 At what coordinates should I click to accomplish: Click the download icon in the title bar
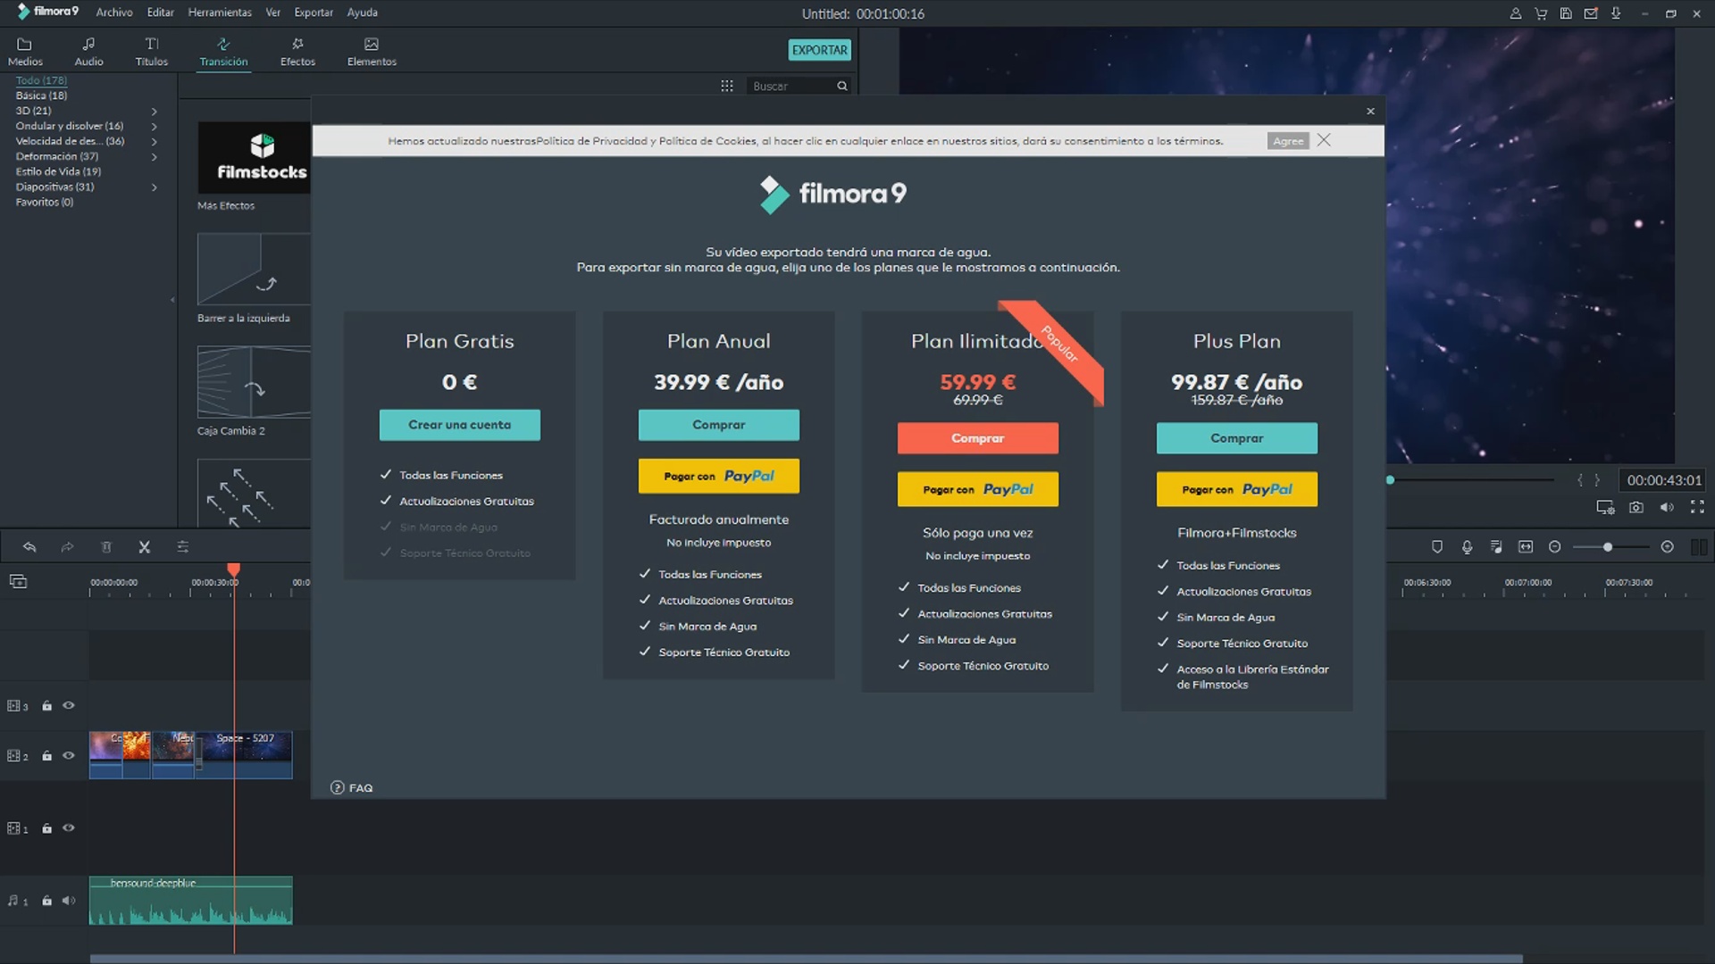pos(1616,13)
